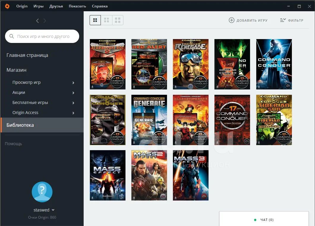
Task: Select the Библиотека tab
Action: point(42,125)
